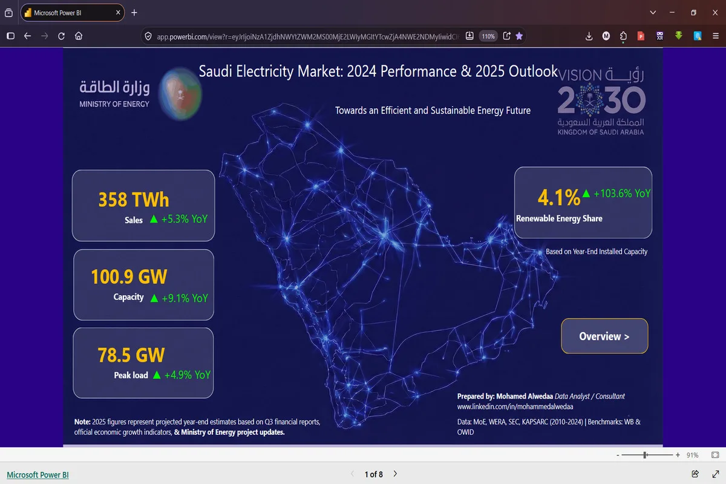Viewport: 726px width, 484px height.
Task: Open the blue bell extension icon
Action: [x=698, y=36]
